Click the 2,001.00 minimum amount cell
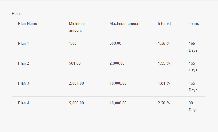Image resolution: width=218 pixels, height=132 pixels. tap(76, 83)
